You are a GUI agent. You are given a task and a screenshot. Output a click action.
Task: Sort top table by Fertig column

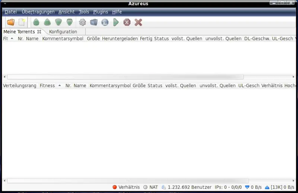point(146,39)
